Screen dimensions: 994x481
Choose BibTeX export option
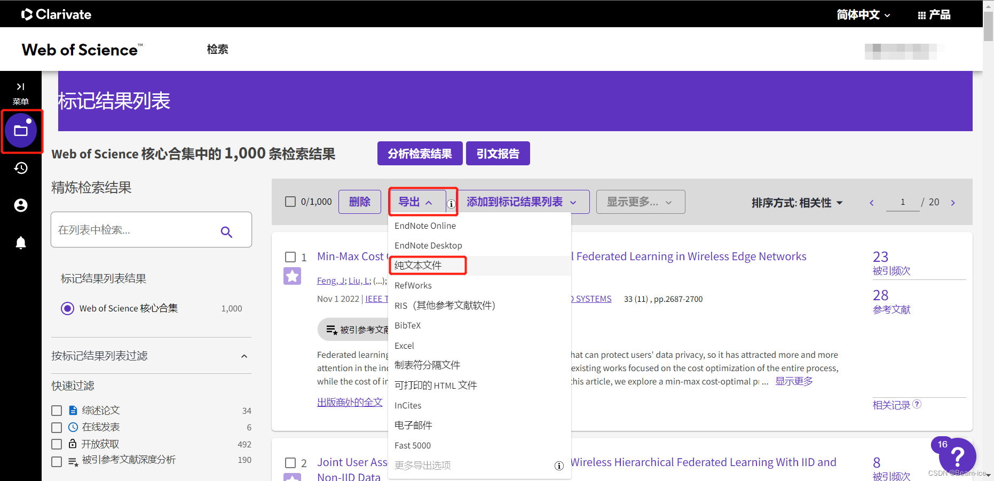click(479, 326)
